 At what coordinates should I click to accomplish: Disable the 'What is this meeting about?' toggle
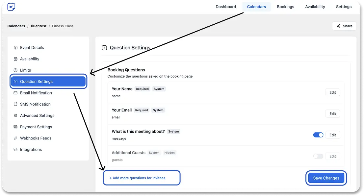coord(318,135)
